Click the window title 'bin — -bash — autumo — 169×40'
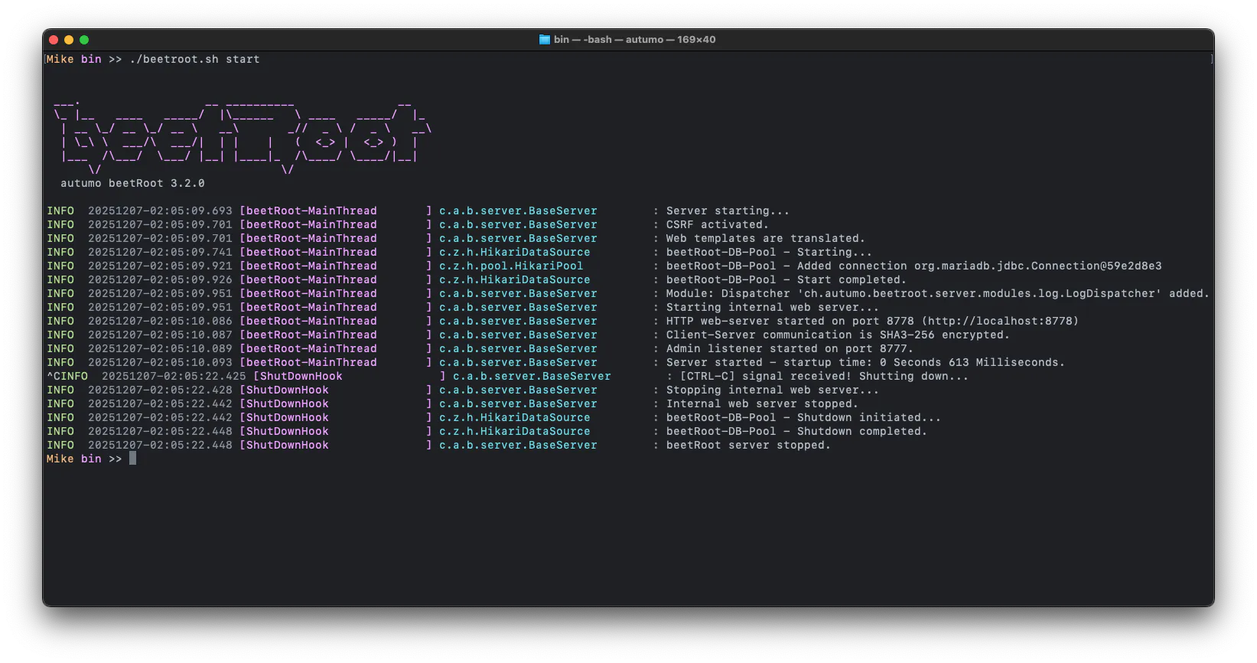 [x=635, y=40]
